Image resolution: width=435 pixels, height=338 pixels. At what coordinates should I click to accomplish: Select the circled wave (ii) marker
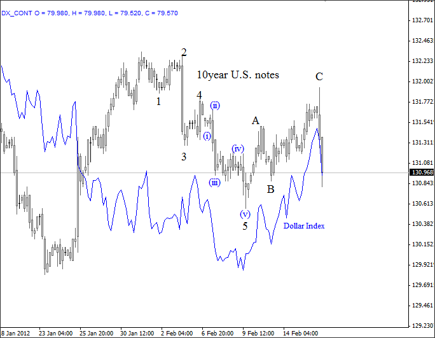[216, 105]
